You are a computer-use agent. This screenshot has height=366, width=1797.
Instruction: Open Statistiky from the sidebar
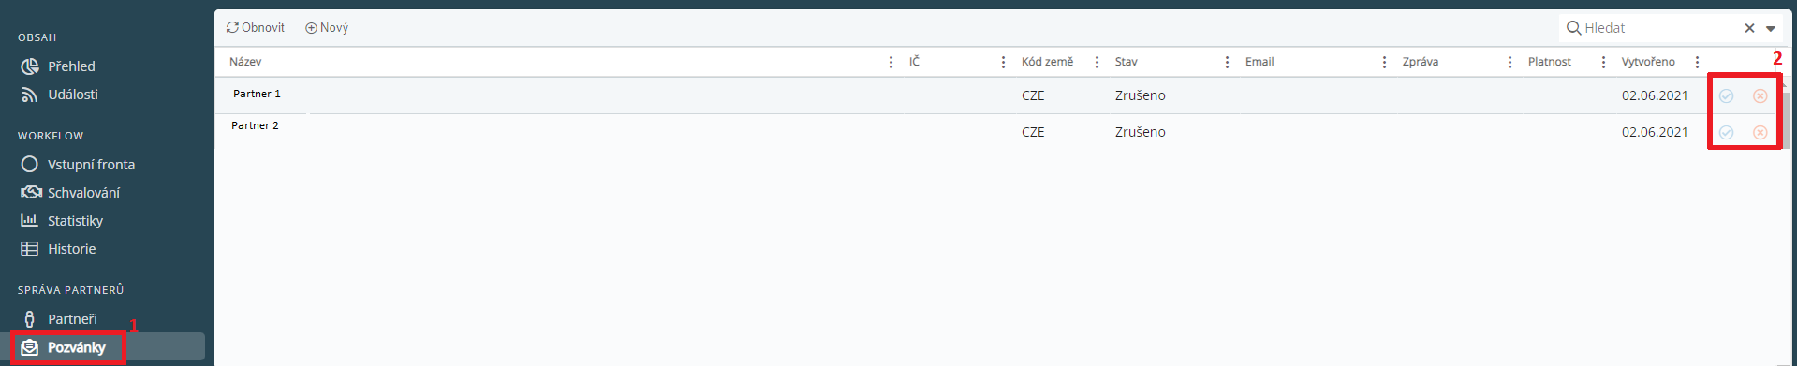(62, 221)
